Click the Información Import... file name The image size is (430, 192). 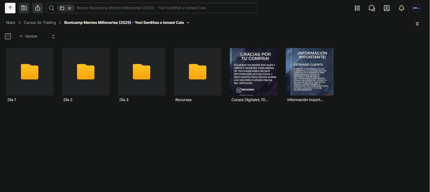click(305, 100)
